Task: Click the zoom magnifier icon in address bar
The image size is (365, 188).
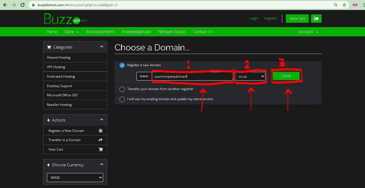Action: (x=336, y=5)
